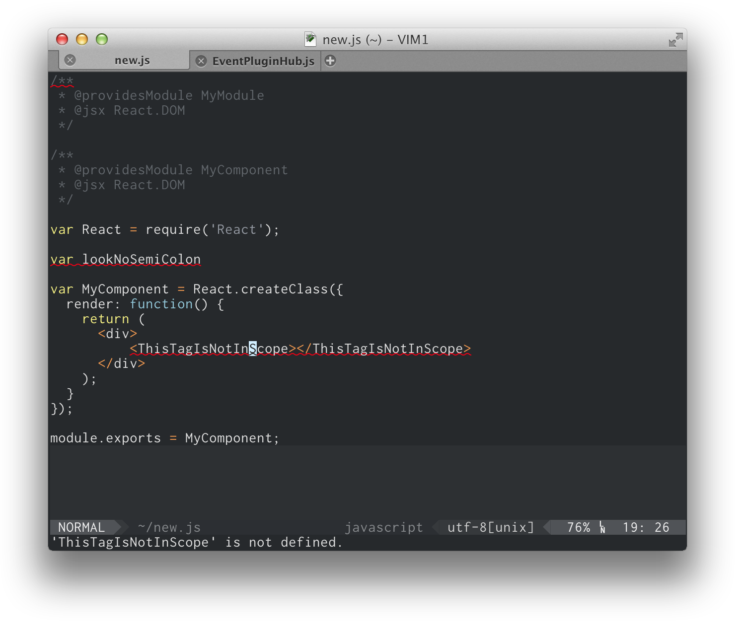Screen dimensions: 739x638
Task: Click the ~/new.js path in status line
Action: (169, 527)
